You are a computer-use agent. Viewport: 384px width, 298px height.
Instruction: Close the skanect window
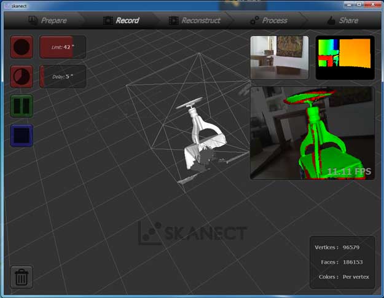372,5
